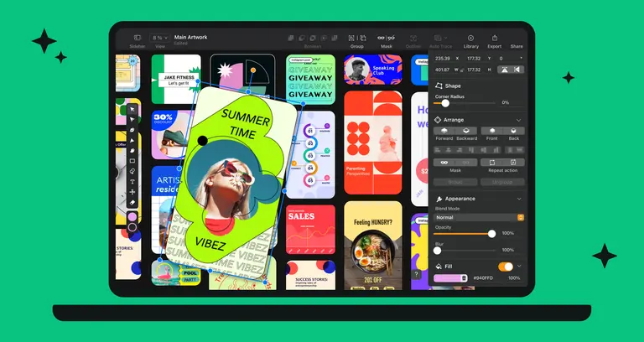Click the help question mark button

point(416,275)
